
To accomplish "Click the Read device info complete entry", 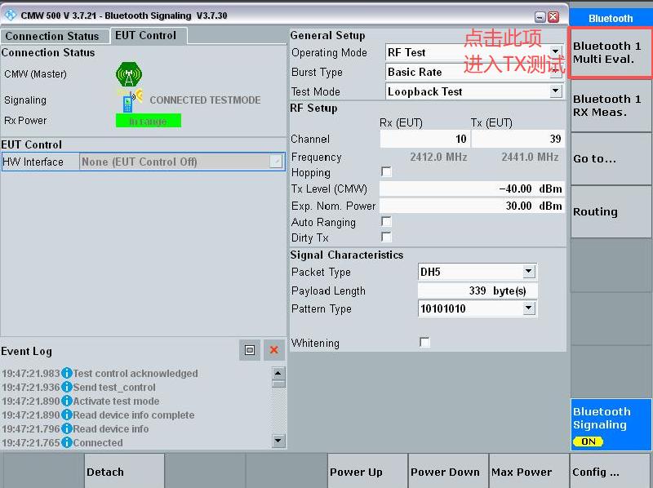I will 134,415.
